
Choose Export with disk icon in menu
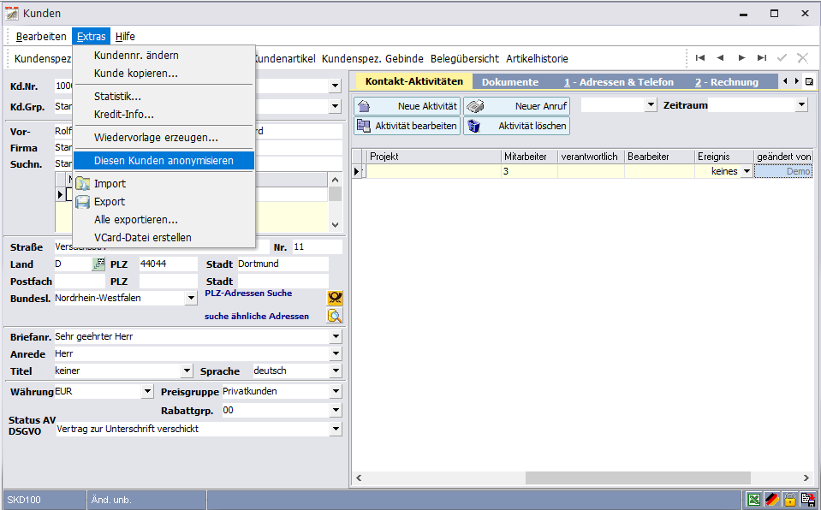(x=164, y=202)
